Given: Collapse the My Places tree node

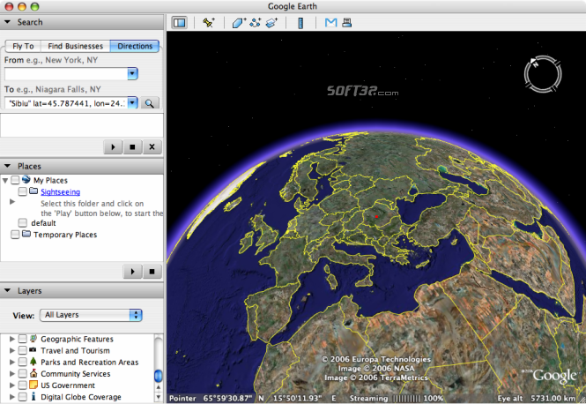Looking at the screenshot, I should coord(5,181).
